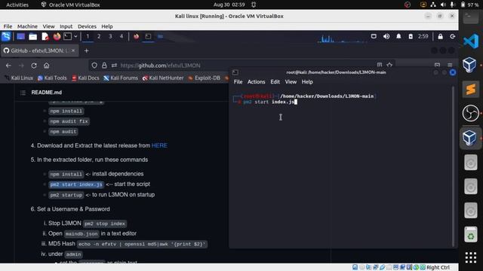Switch to workspace 3
Viewport: 483px width, 271px height.
click(x=110, y=37)
